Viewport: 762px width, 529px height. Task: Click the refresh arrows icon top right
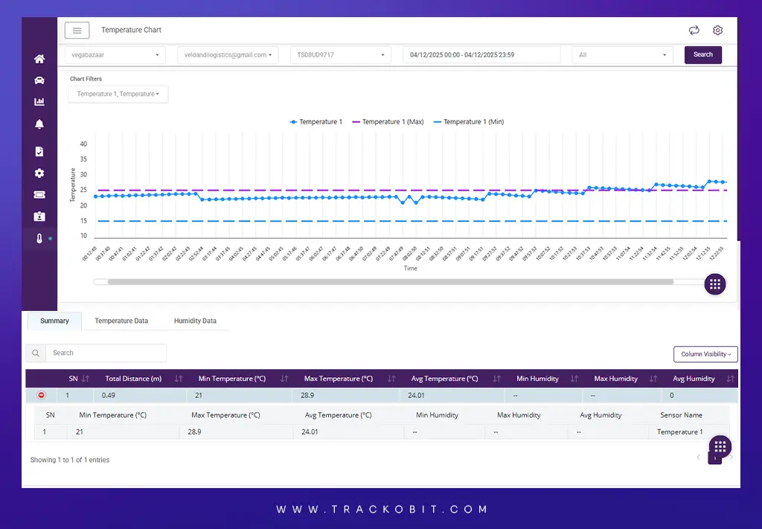[x=694, y=30]
